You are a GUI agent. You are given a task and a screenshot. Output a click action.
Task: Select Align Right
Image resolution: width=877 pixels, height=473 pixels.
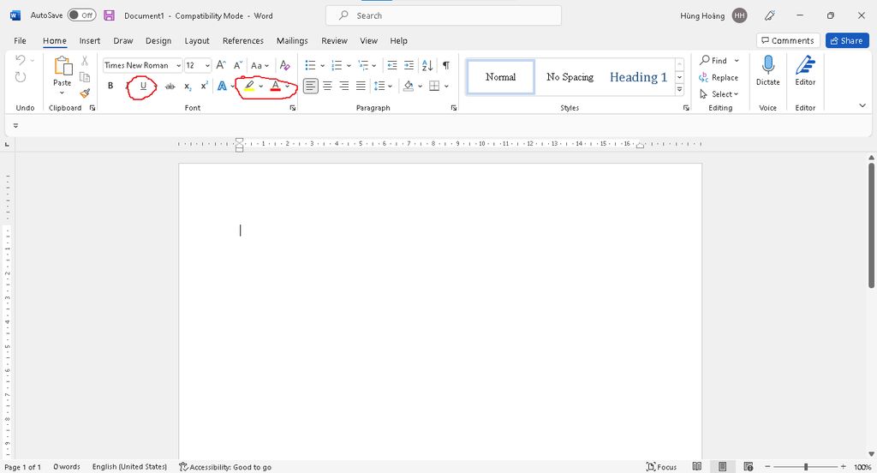click(344, 86)
